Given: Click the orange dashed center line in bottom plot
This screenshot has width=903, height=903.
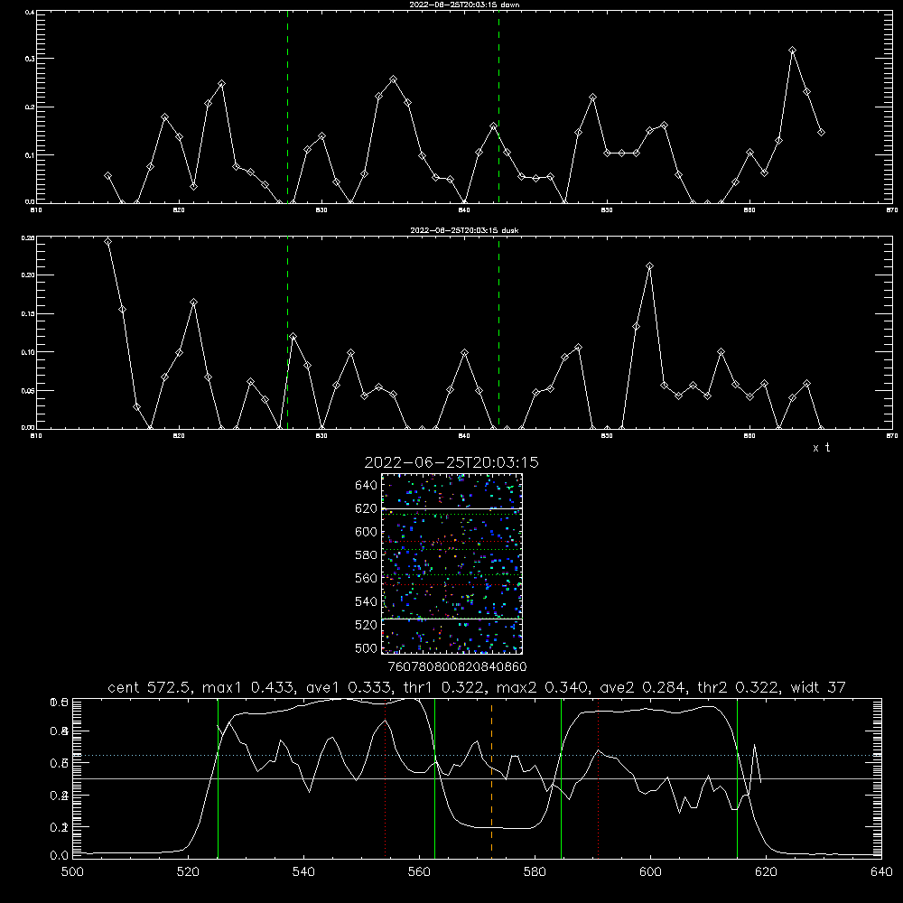Looking at the screenshot, I should click(491, 777).
